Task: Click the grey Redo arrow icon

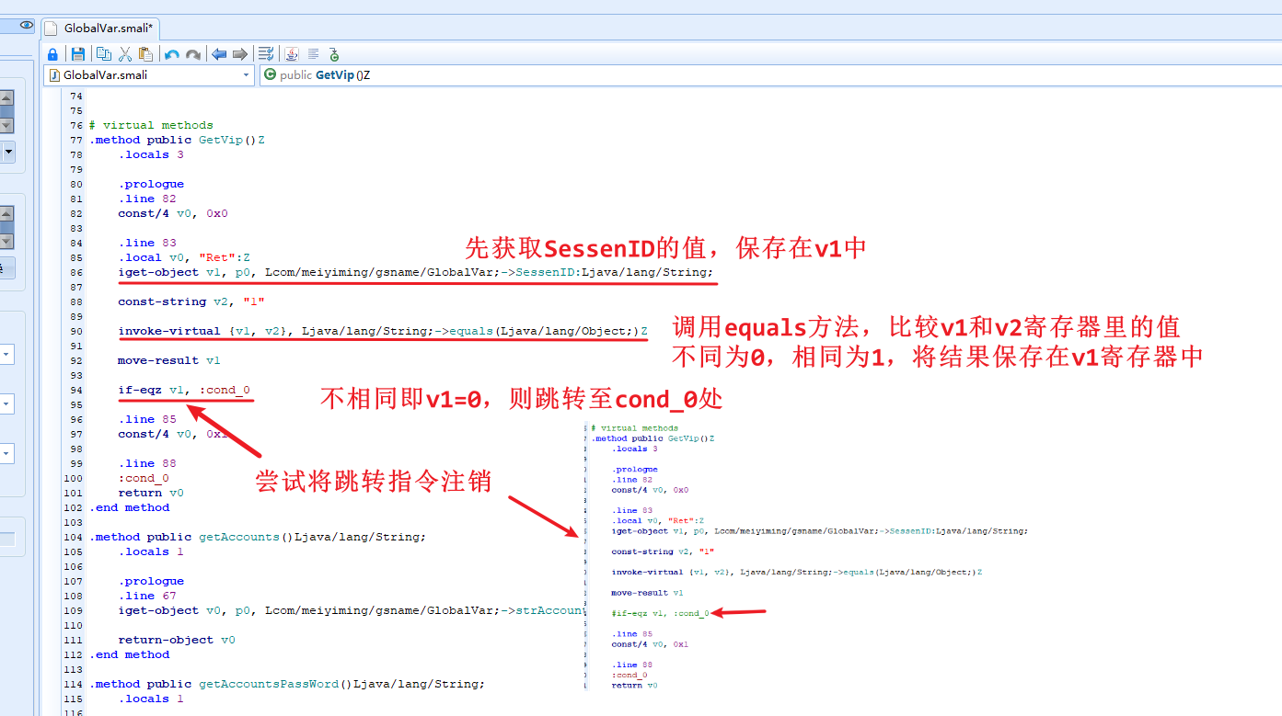Action: click(193, 54)
